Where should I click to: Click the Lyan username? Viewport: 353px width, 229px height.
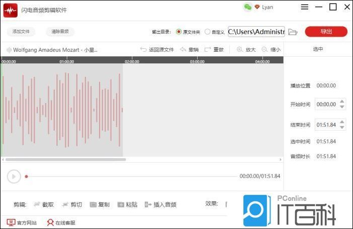click(268, 7)
